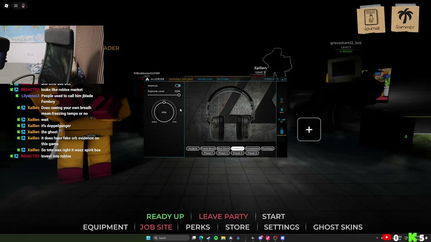Open Task View on the taskbar
Screen dimensions: 431x242
click(194, 238)
